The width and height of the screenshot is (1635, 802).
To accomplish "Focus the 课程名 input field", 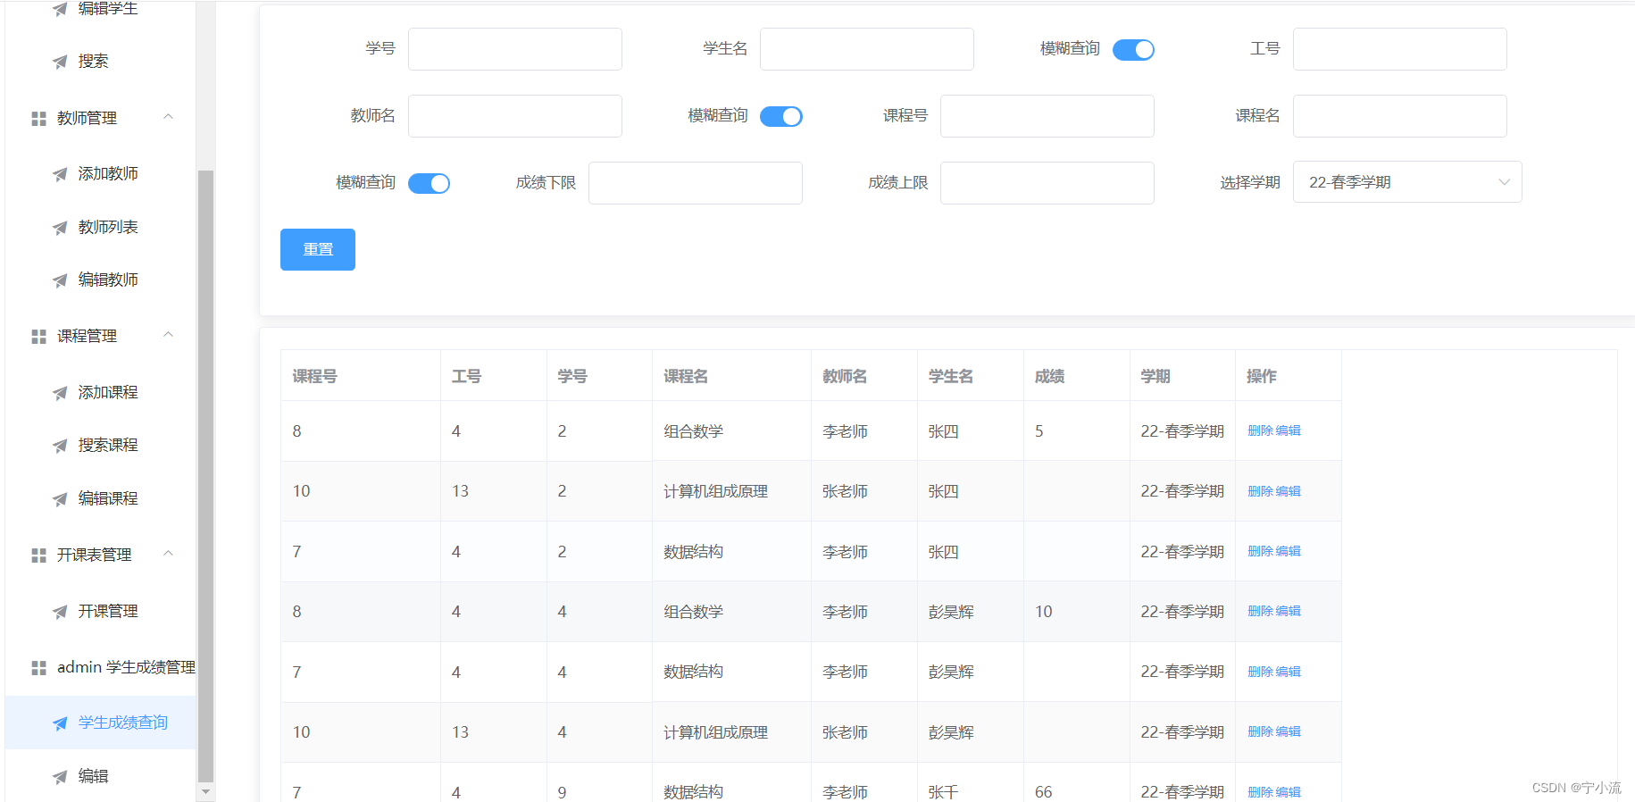I will click(x=1400, y=116).
